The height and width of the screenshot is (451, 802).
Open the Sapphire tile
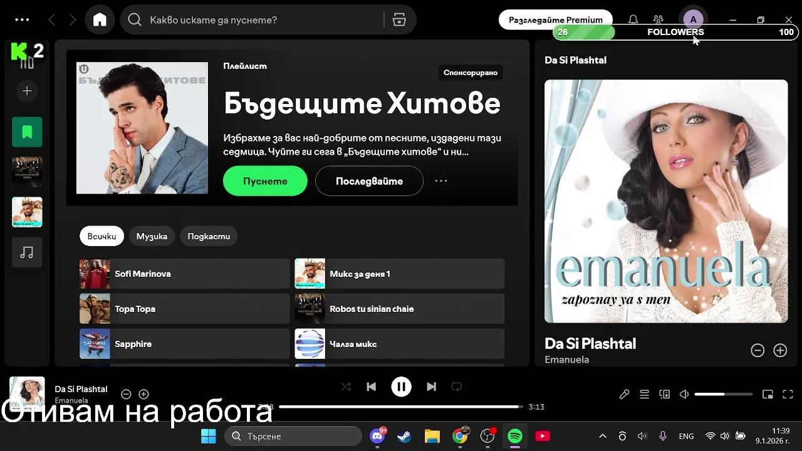[x=184, y=344]
